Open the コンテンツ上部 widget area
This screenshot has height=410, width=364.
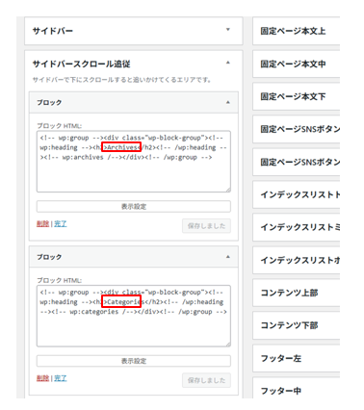coord(297,293)
